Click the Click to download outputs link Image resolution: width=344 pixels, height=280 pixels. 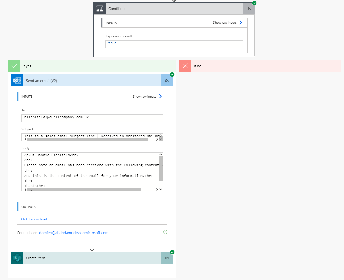pos(34,219)
